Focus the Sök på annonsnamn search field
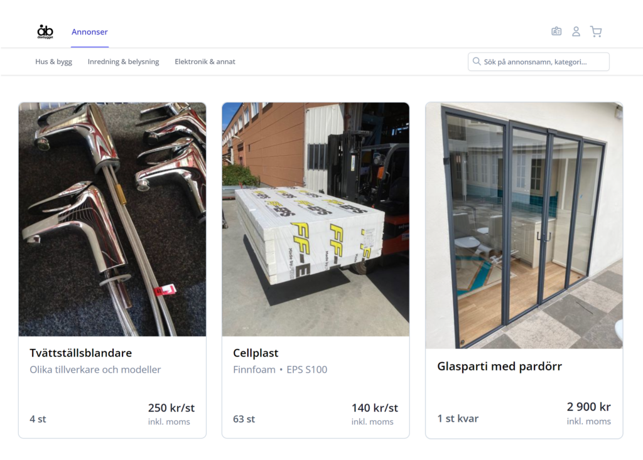This screenshot has height=460, width=643. click(538, 62)
